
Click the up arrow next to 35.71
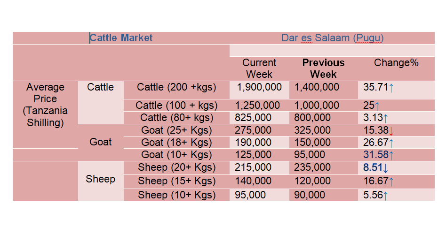coord(391,88)
